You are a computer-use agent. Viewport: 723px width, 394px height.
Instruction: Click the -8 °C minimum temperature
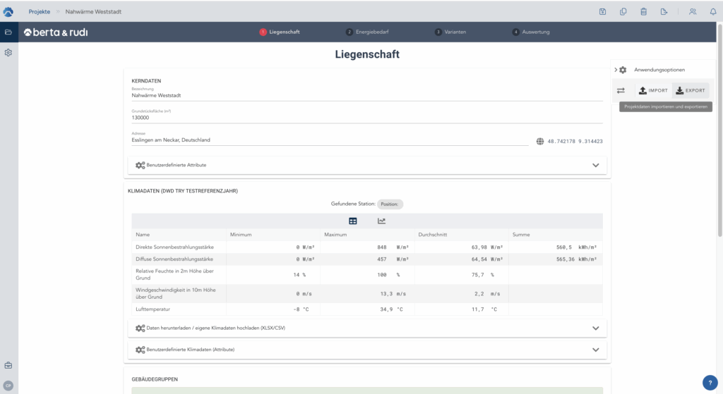[x=301, y=309]
